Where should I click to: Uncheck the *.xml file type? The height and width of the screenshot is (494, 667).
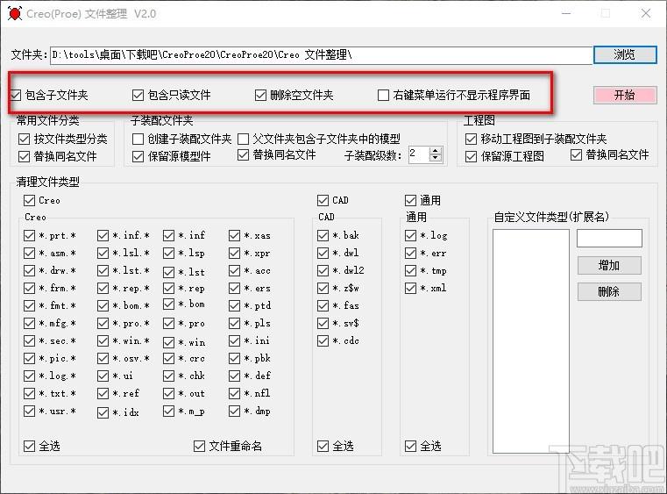(410, 289)
